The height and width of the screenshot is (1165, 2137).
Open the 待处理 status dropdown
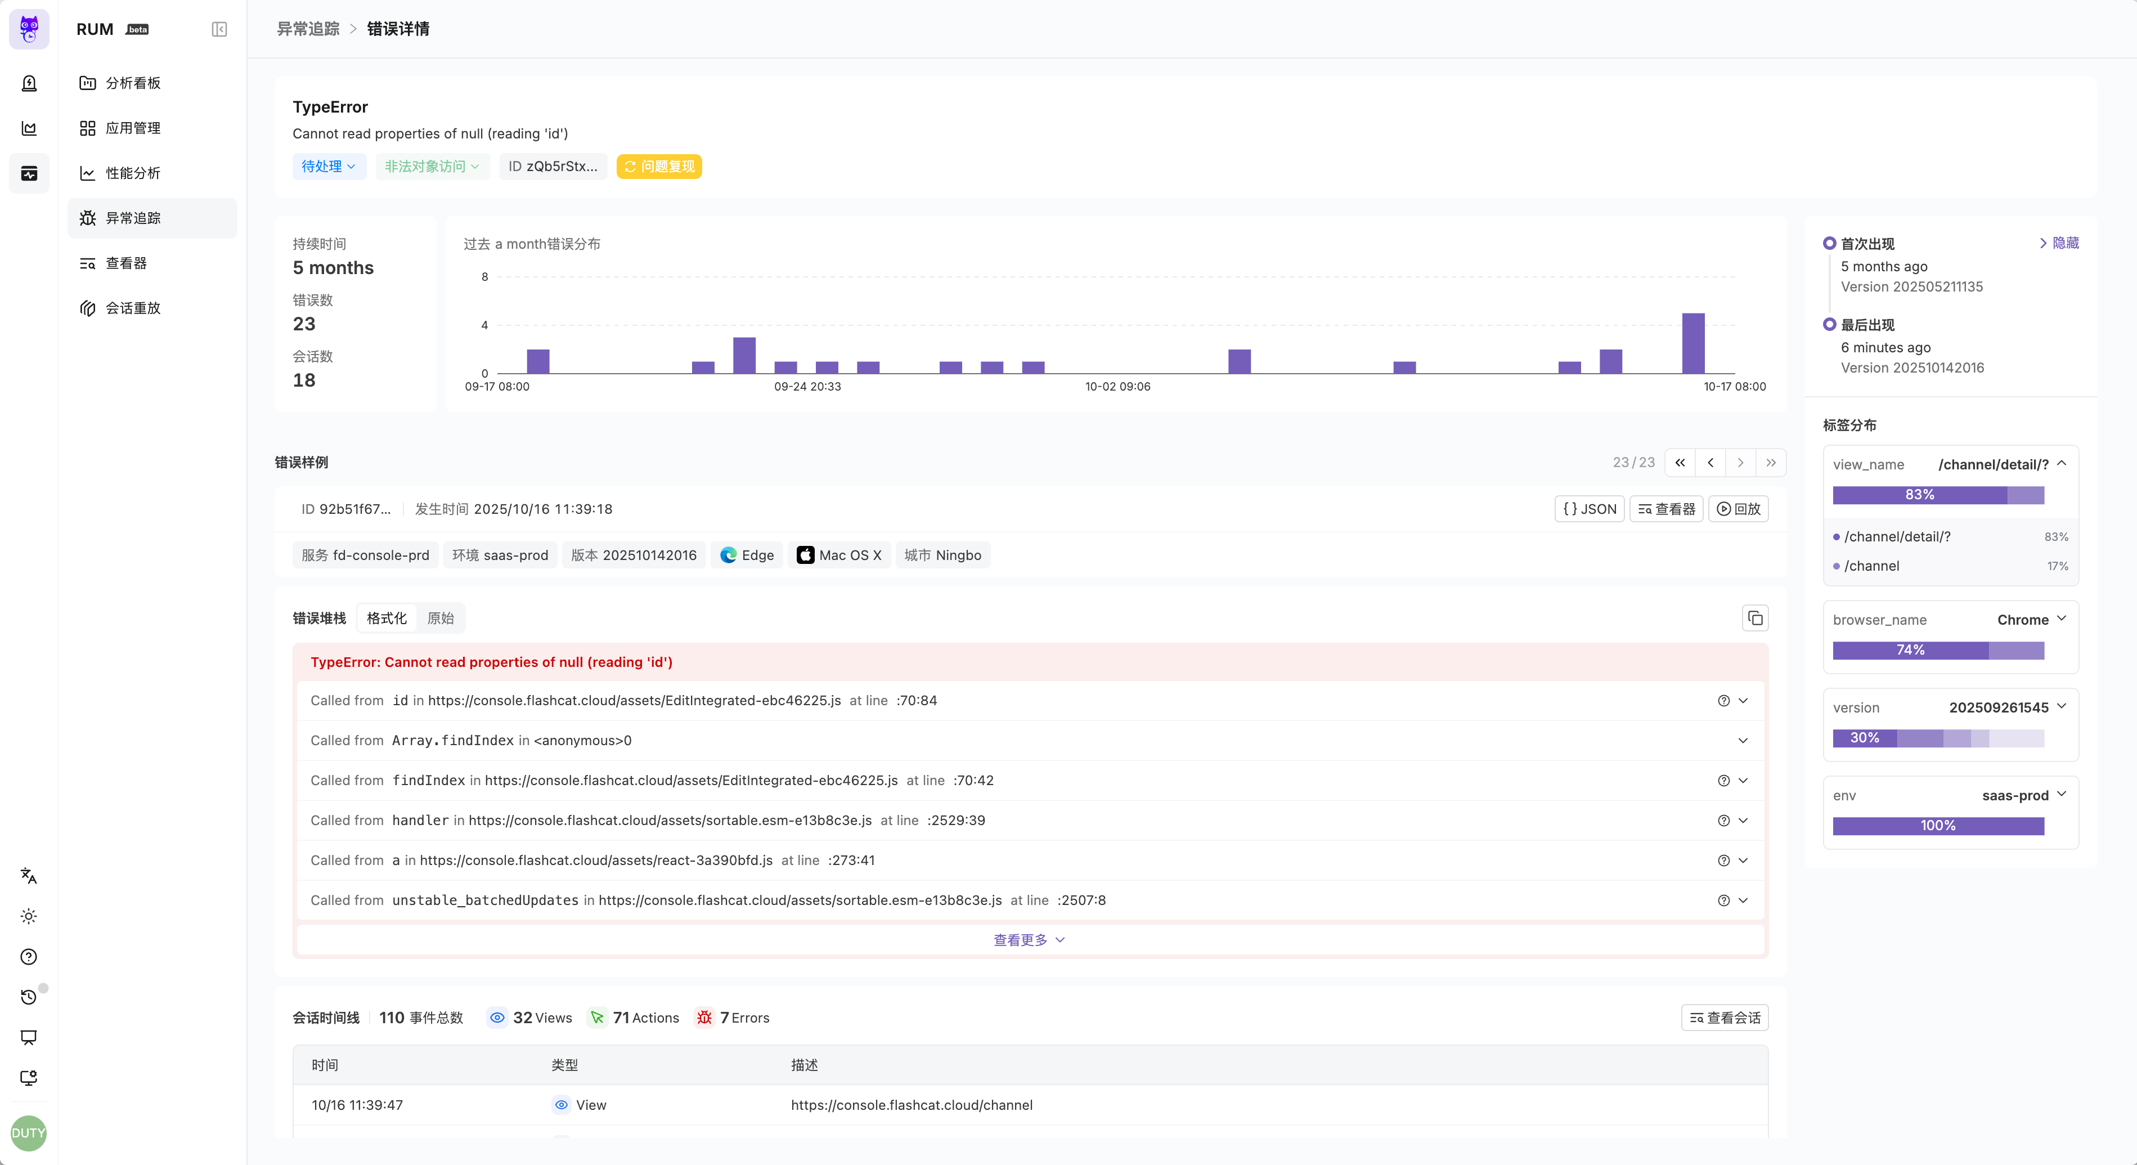329,167
